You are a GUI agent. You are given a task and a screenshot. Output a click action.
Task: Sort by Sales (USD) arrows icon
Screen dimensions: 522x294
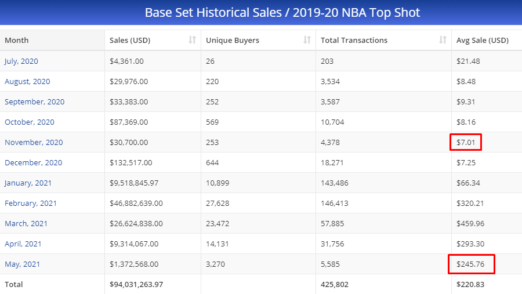click(x=192, y=40)
